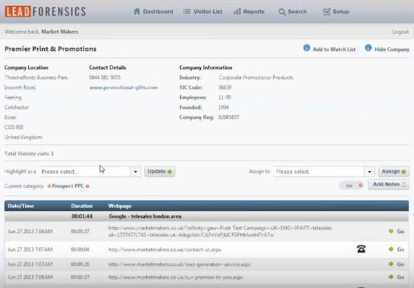Click the Assign button

click(x=393, y=172)
